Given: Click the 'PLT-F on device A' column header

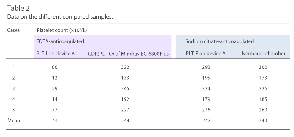Looking at the screenshot, I should pos(206,54).
